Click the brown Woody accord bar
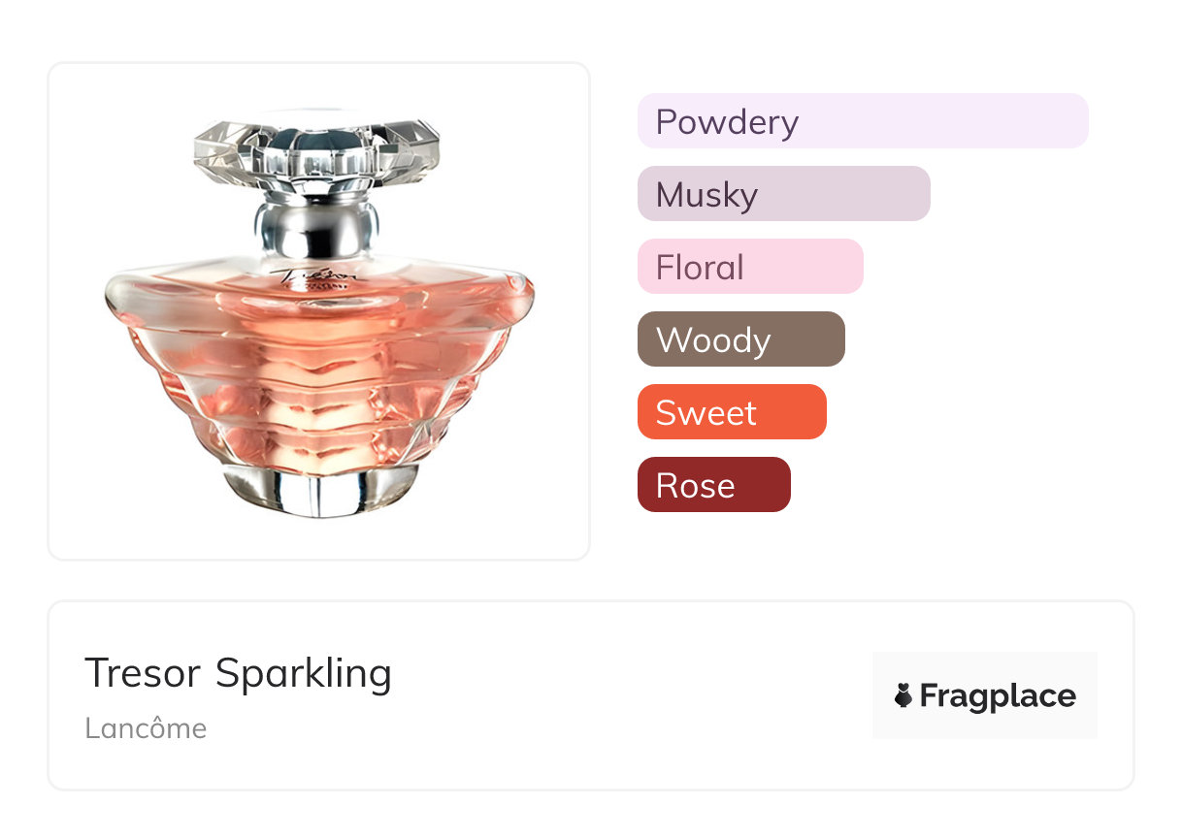 [x=740, y=339]
